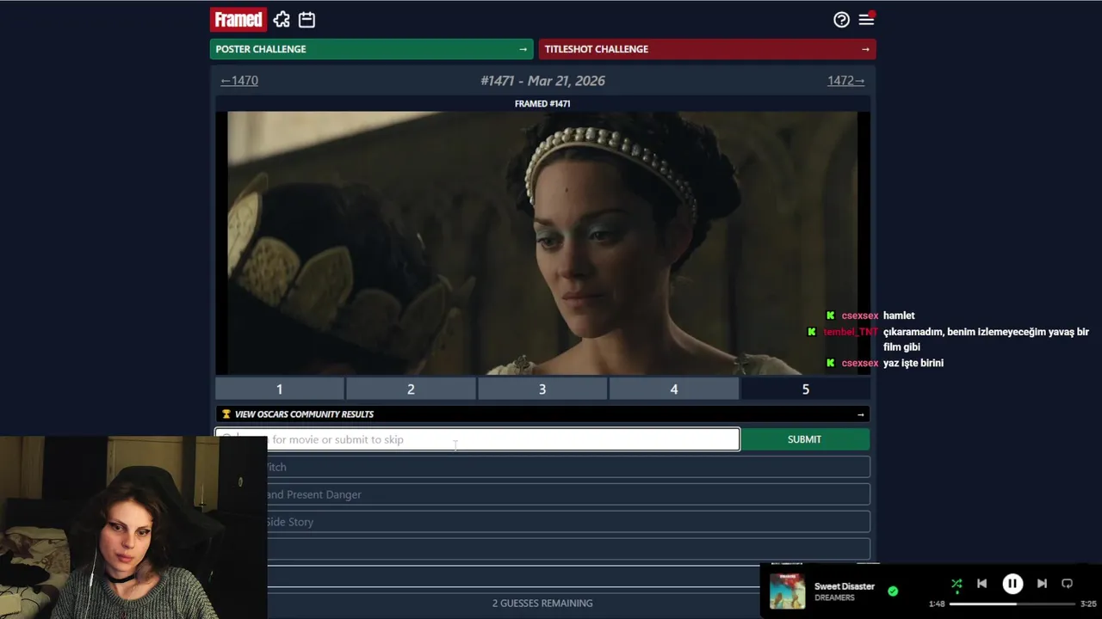
Task: Open the Titleshot Challenge banner
Action: [707, 49]
